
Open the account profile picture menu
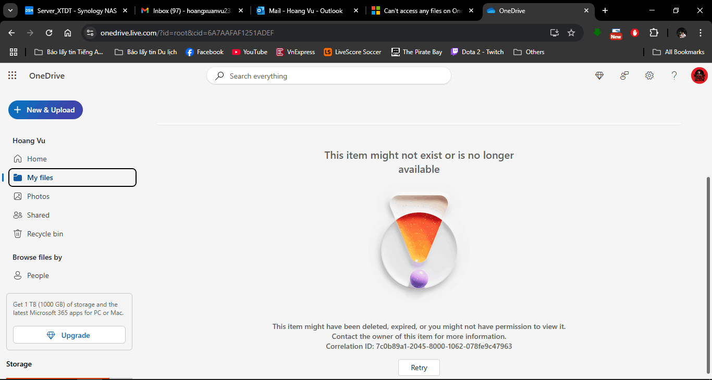coord(699,75)
